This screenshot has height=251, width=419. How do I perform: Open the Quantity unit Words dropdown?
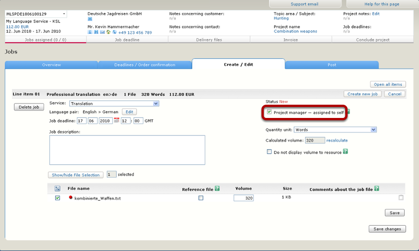pos(373,130)
